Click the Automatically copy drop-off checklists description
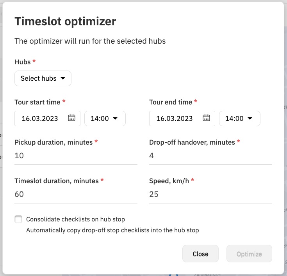Image resolution: width=287 pixels, height=276 pixels. pyautogui.click(x=112, y=230)
